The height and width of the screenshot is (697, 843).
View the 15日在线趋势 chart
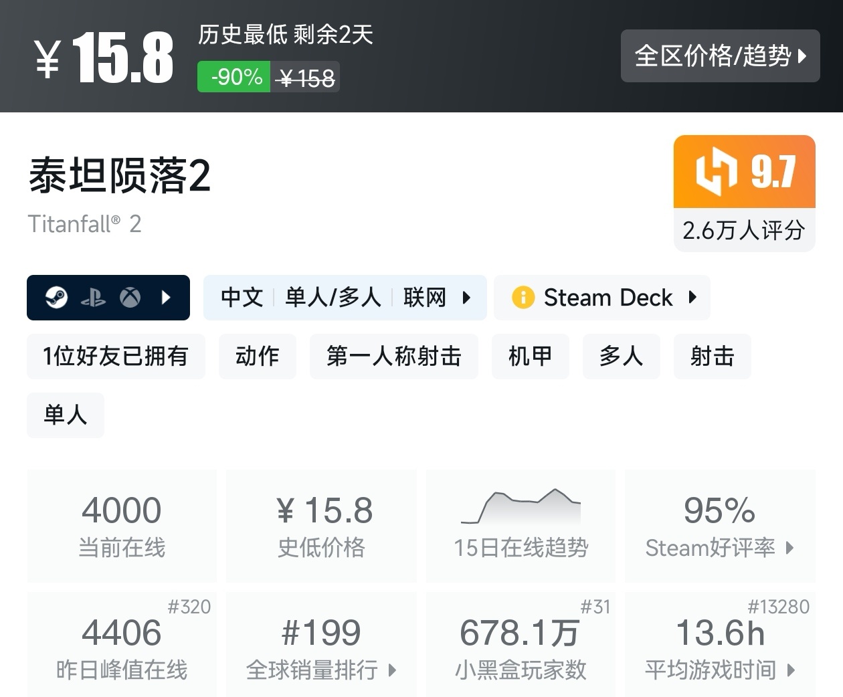[521, 526]
